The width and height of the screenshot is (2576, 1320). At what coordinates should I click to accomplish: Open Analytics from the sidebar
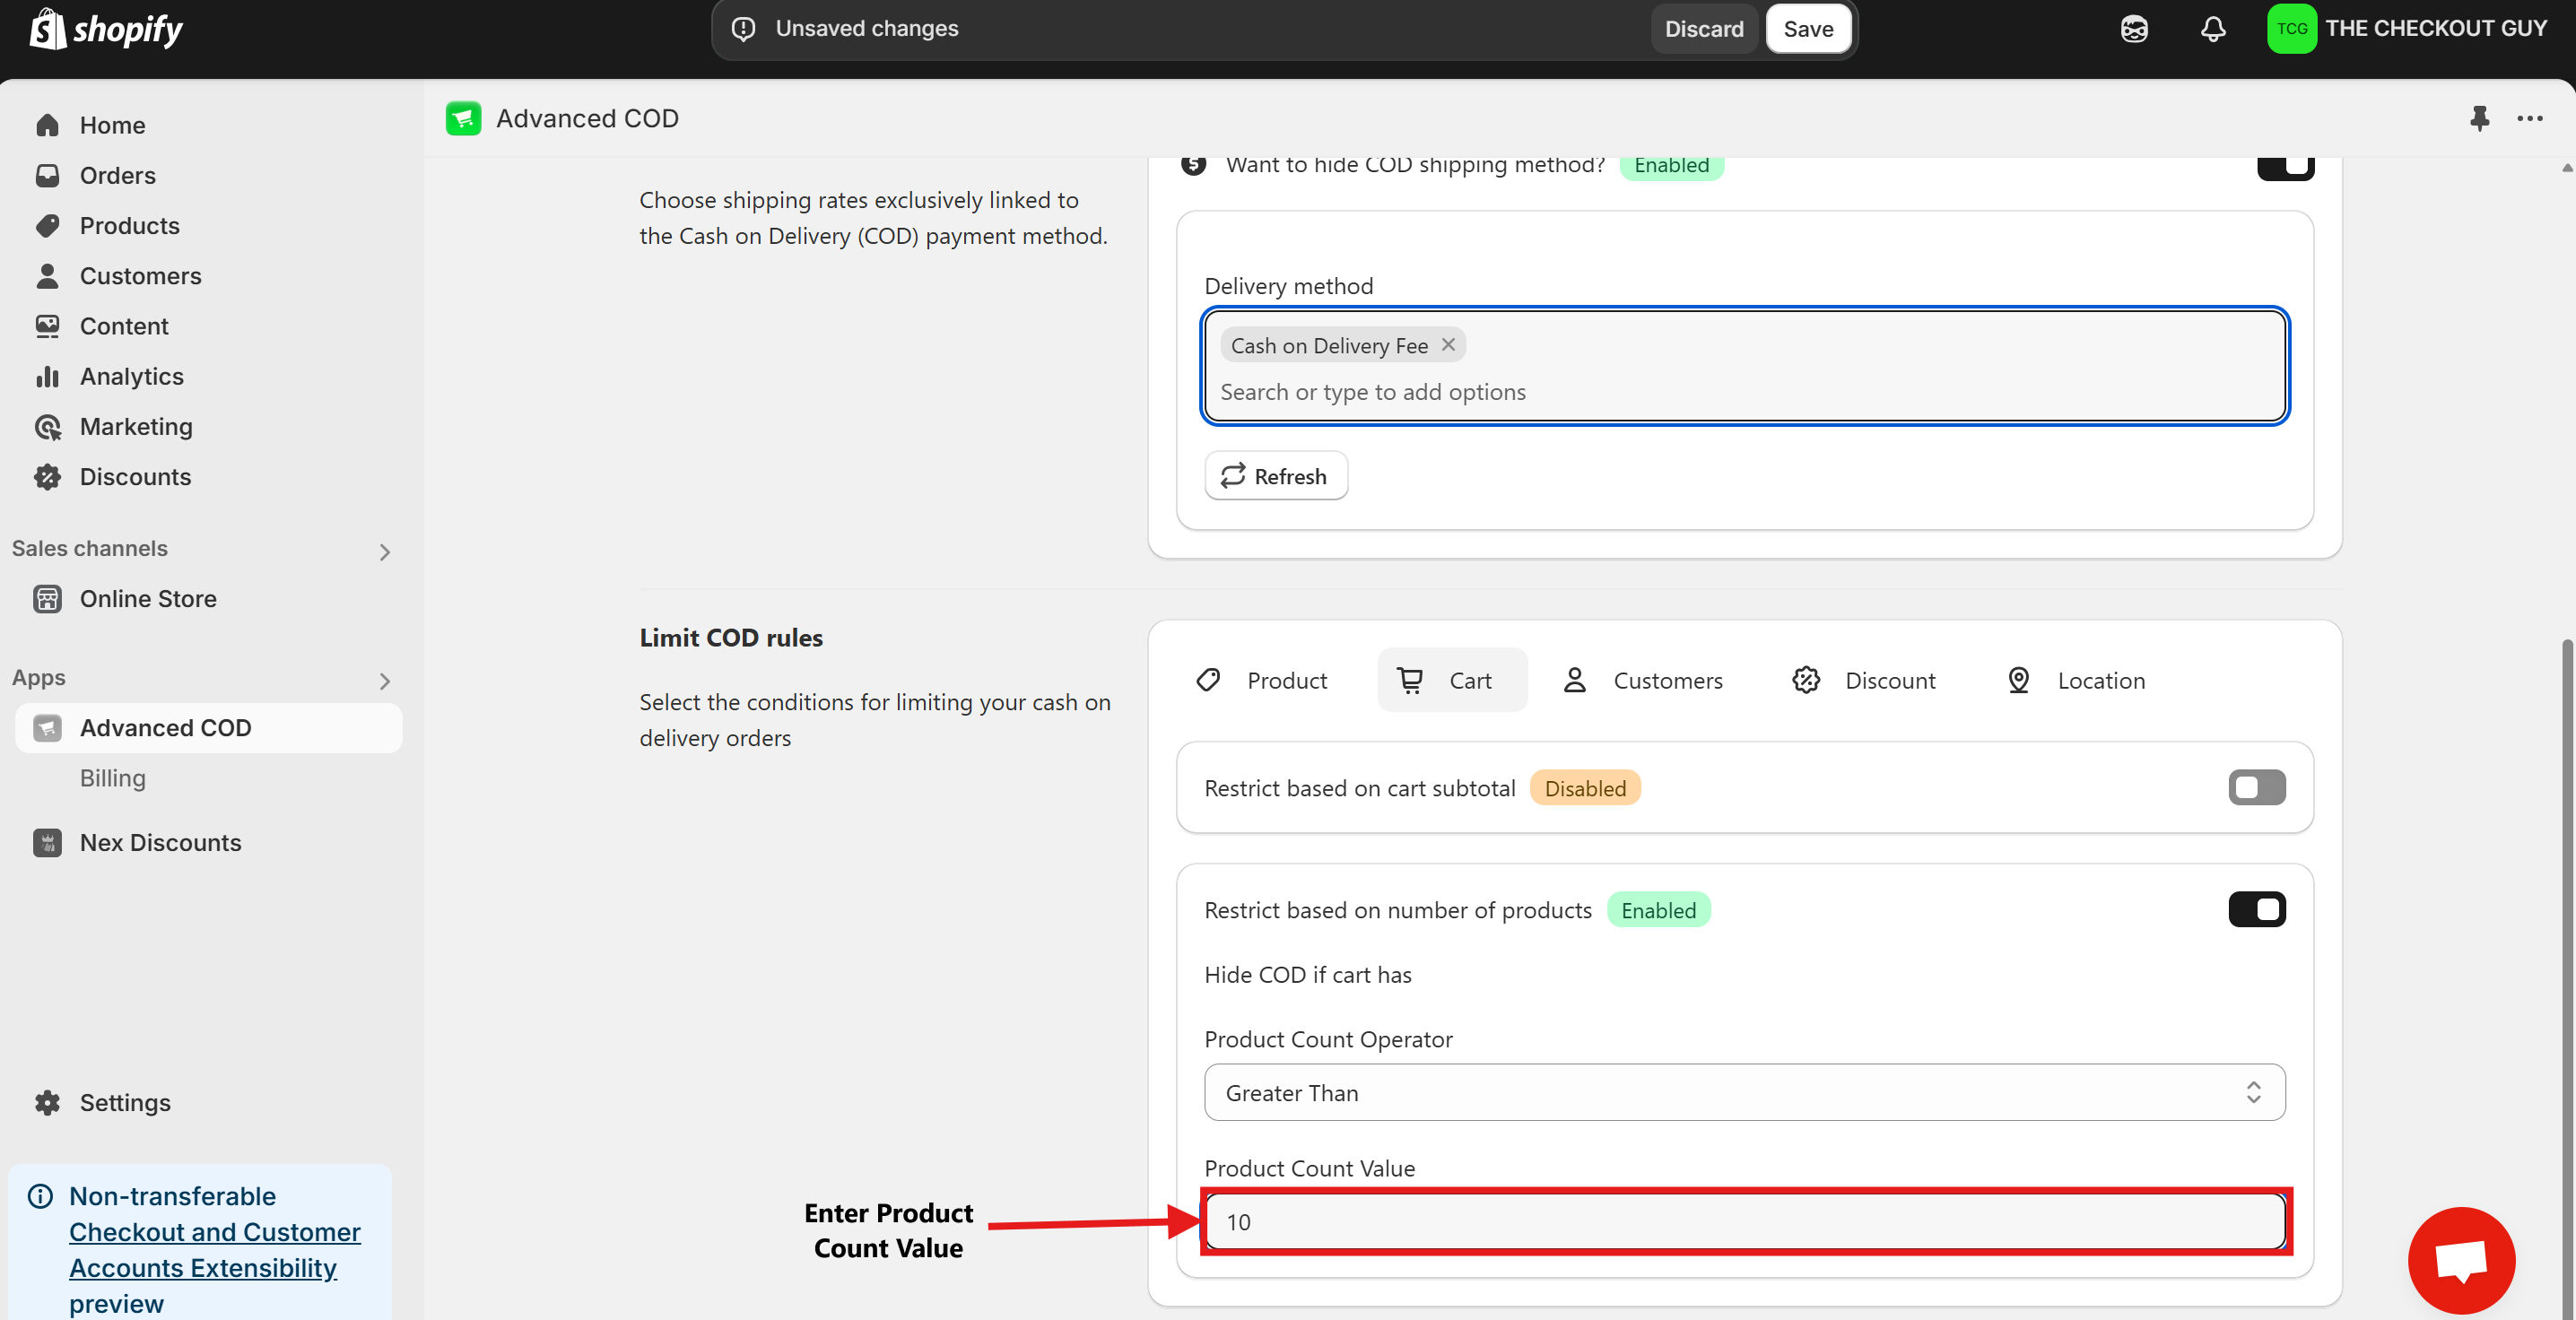[131, 376]
